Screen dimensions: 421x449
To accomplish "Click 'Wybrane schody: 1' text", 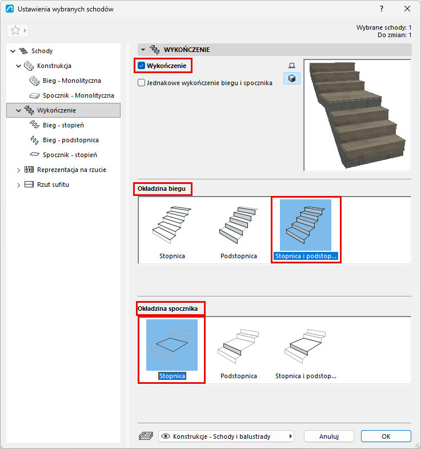I will click(384, 27).
